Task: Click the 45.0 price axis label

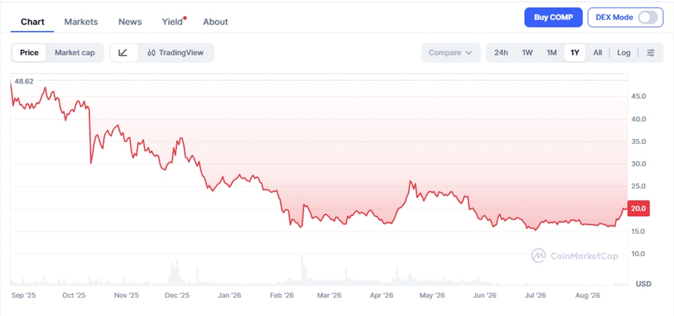Action: [x=638, y=97]
